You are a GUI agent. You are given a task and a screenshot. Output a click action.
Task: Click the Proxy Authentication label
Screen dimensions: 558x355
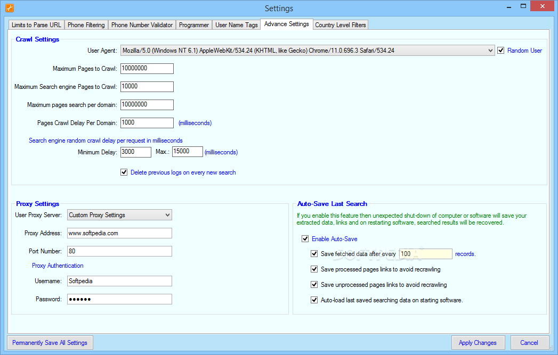click(58, 266)
